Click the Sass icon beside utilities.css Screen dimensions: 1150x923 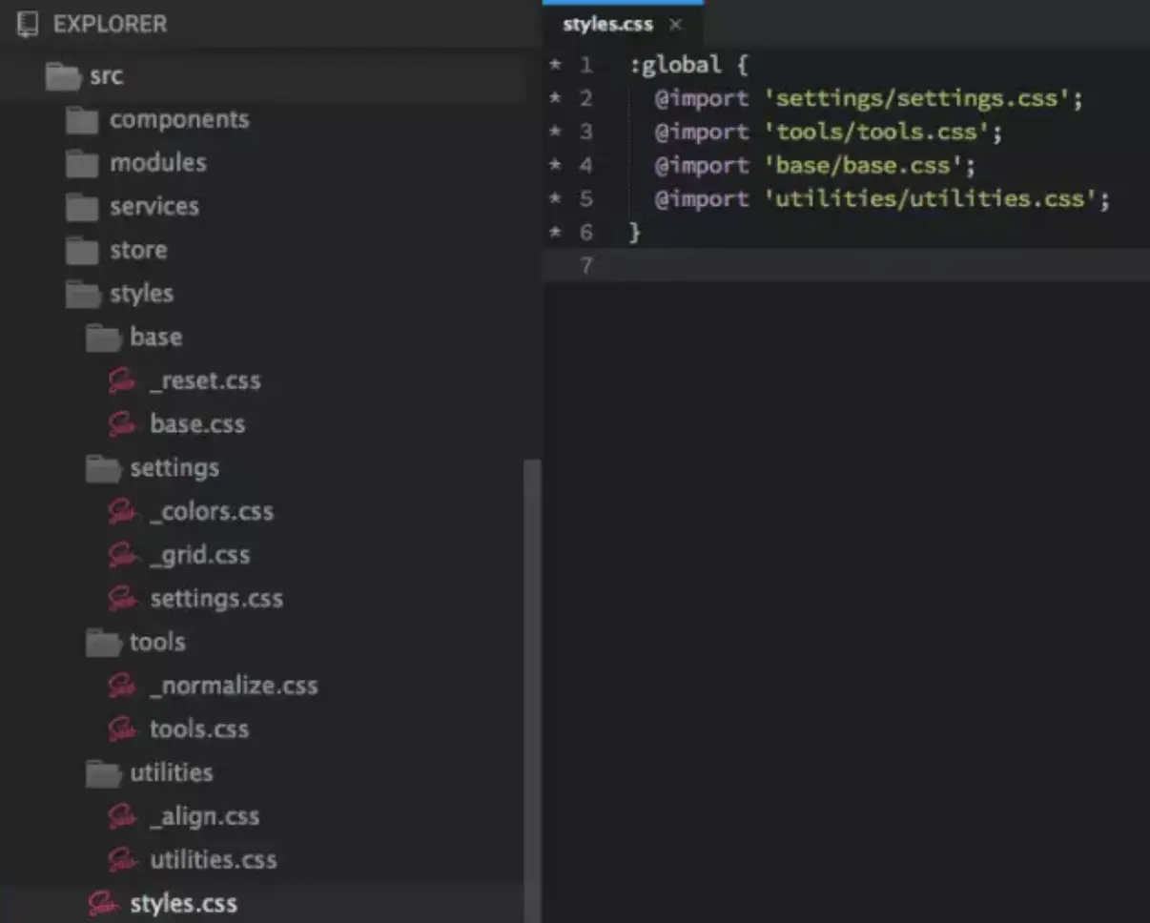pyautogui.click(x=122, y=860)
